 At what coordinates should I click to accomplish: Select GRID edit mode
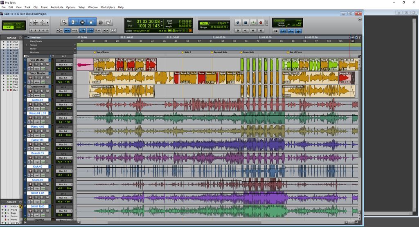click(19, 27)
